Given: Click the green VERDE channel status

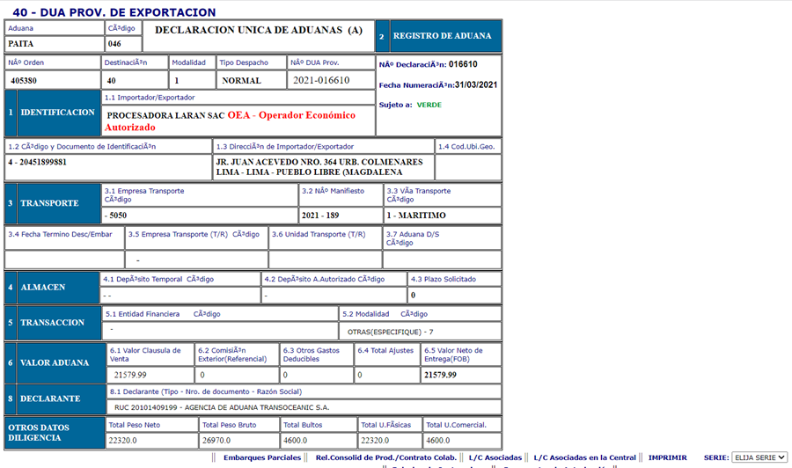Looking at the screenshot, I should [429, 105].
